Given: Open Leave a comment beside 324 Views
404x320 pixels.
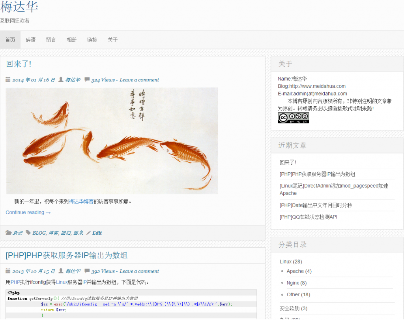Looking at the screenshot, I should (139, 80).
